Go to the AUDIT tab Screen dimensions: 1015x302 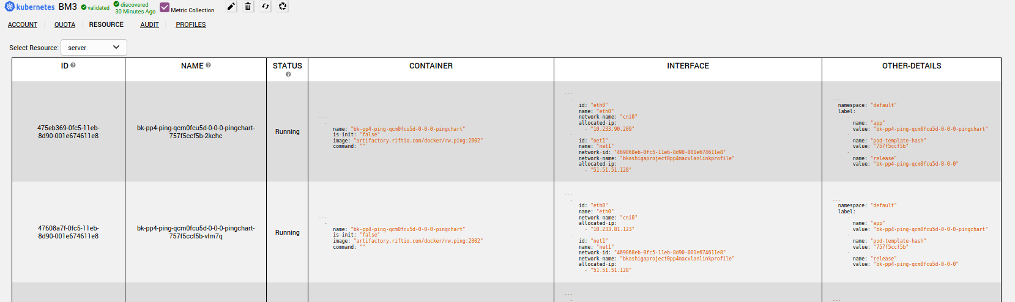[x=149, y=25]
